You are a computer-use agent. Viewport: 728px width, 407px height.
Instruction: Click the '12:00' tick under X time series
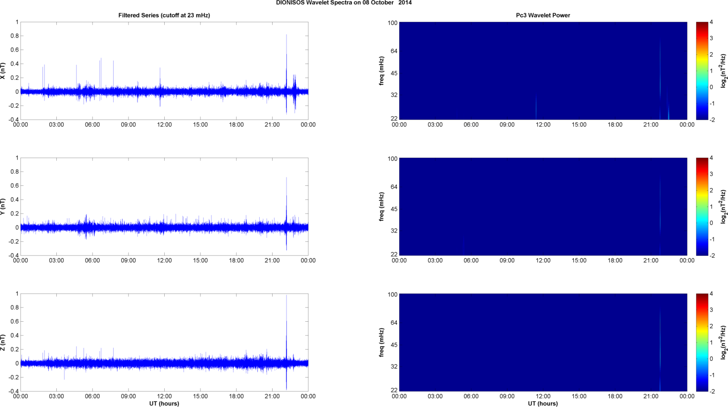coord(164,125)
